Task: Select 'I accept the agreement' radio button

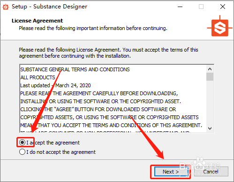Action: click(22, 143)
